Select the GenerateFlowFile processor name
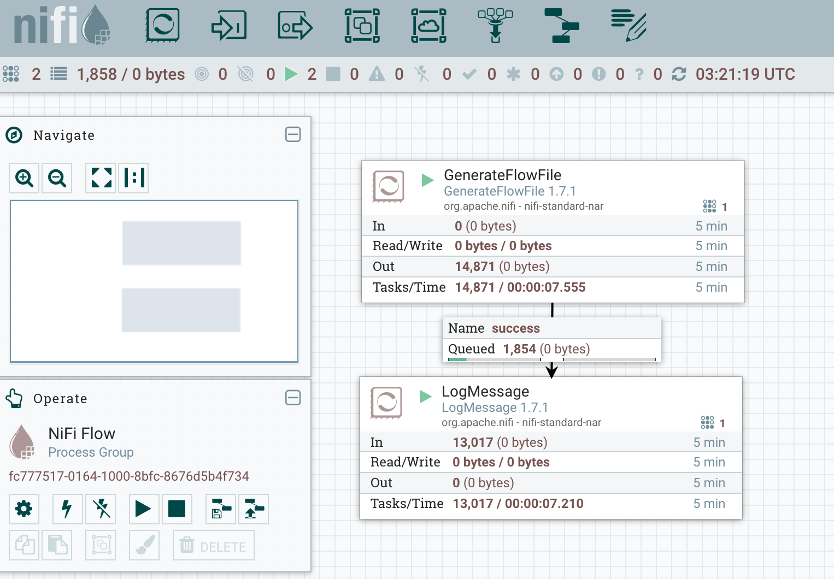This screenshot has height=579, width=834. pos(502,175)
